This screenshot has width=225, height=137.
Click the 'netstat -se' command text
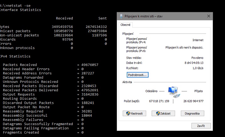(19, 6)
